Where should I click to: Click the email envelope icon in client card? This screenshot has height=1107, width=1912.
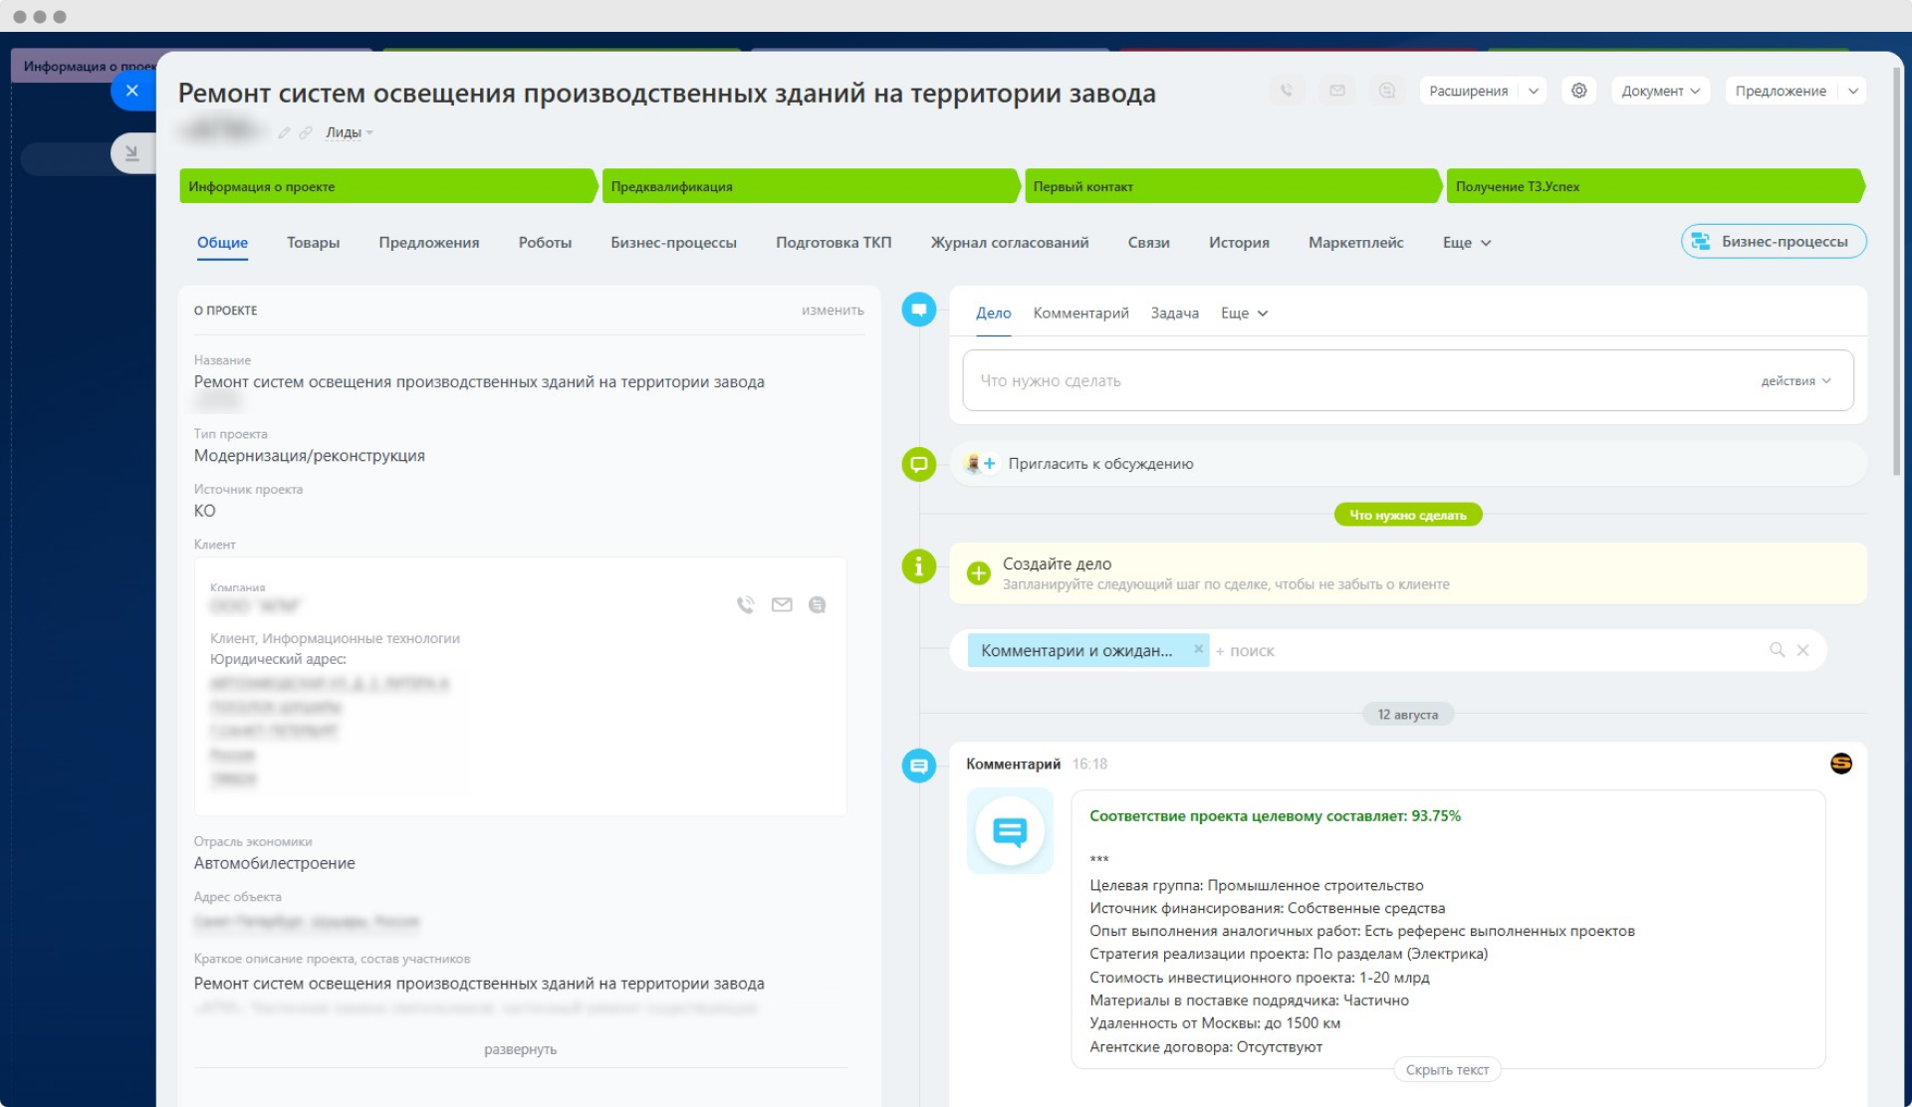pos(782,604)
